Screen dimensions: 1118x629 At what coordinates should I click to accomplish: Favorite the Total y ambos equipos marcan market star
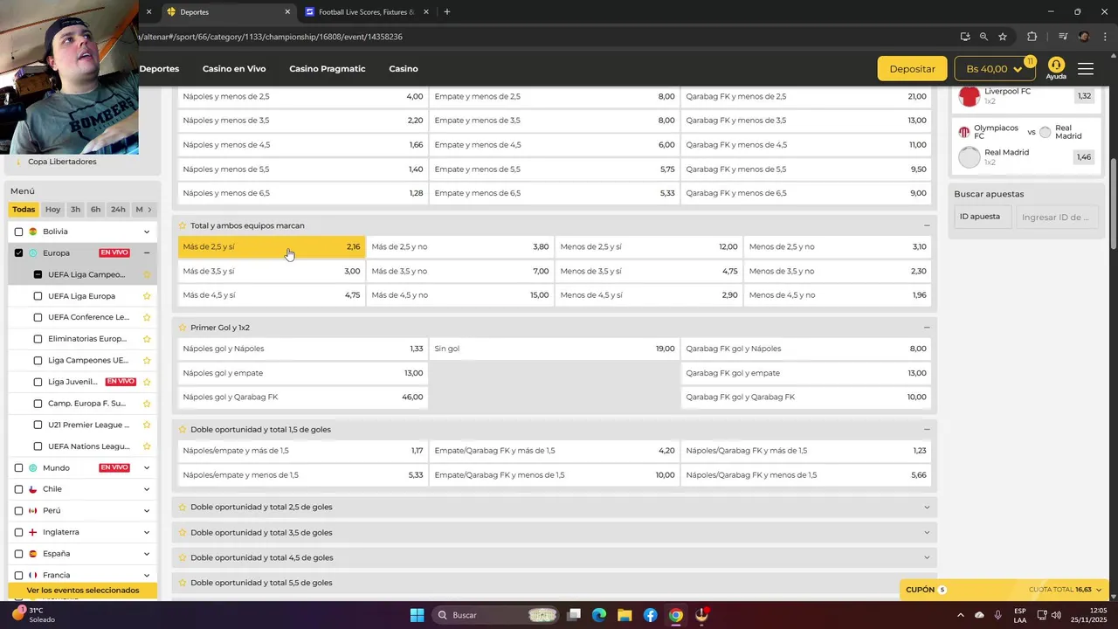tap(183, 225)
